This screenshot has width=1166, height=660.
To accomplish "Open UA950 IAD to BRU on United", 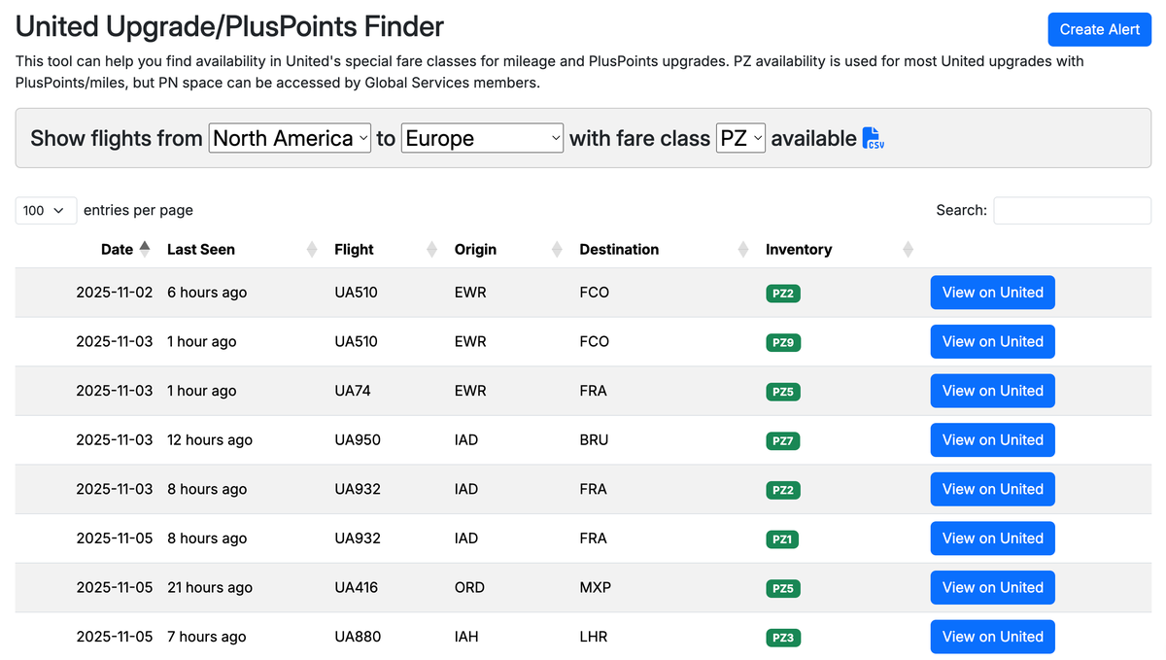I will point(992,440).
